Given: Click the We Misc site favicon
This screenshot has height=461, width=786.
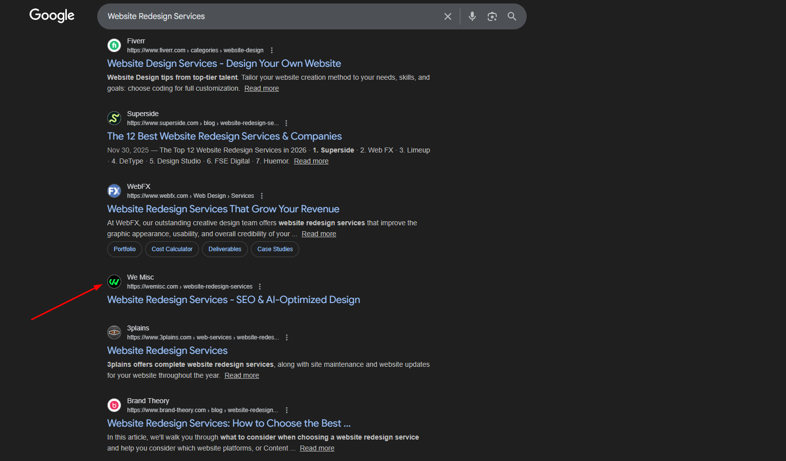Looking at the screenshot, I should pos(114,282).
